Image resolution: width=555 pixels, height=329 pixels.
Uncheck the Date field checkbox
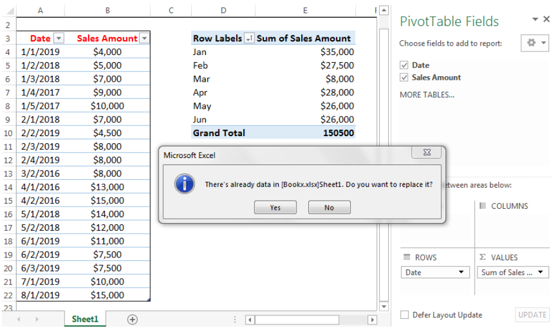[404, 65]
